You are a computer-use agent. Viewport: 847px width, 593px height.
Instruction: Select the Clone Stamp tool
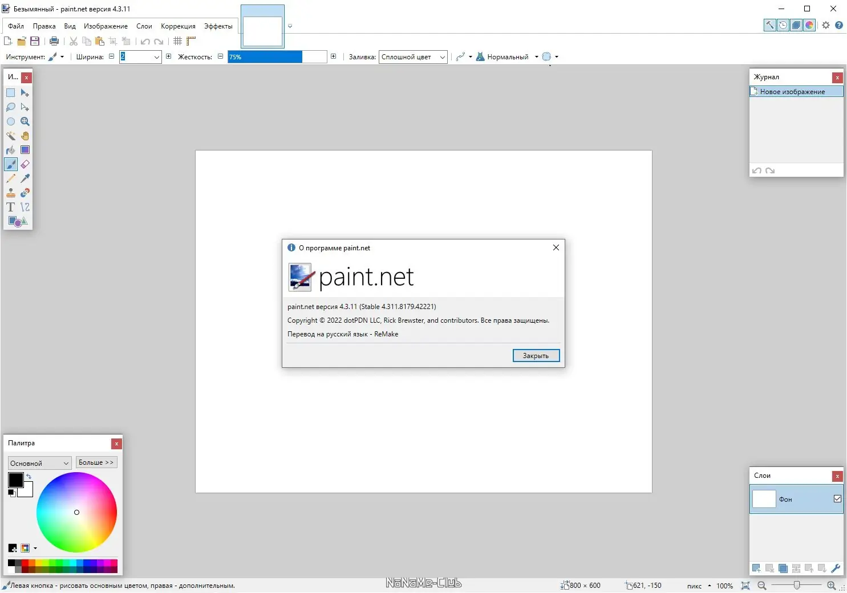11,193
